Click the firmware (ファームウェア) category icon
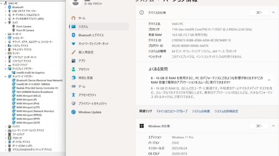 coord(9,134)
